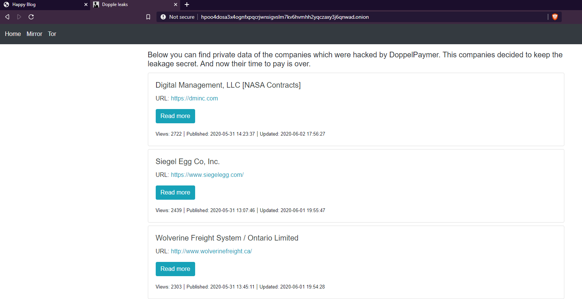Viewport: 582px width, 299px height.
Task: Click Updated: 2020-06-01 19:54:28 timestamp
Action: 292,287
